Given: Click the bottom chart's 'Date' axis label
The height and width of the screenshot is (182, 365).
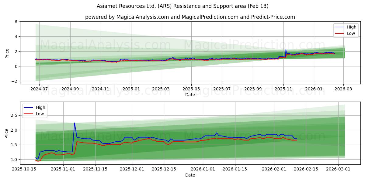Looking at the screenshot, I should [x=190, y=175].
